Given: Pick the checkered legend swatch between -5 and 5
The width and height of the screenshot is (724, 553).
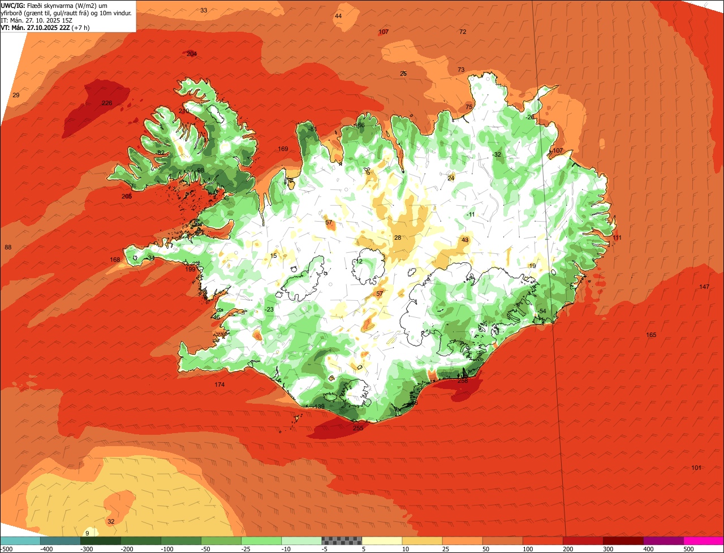Looking at the screenshot, I should (x=341, y=540).
